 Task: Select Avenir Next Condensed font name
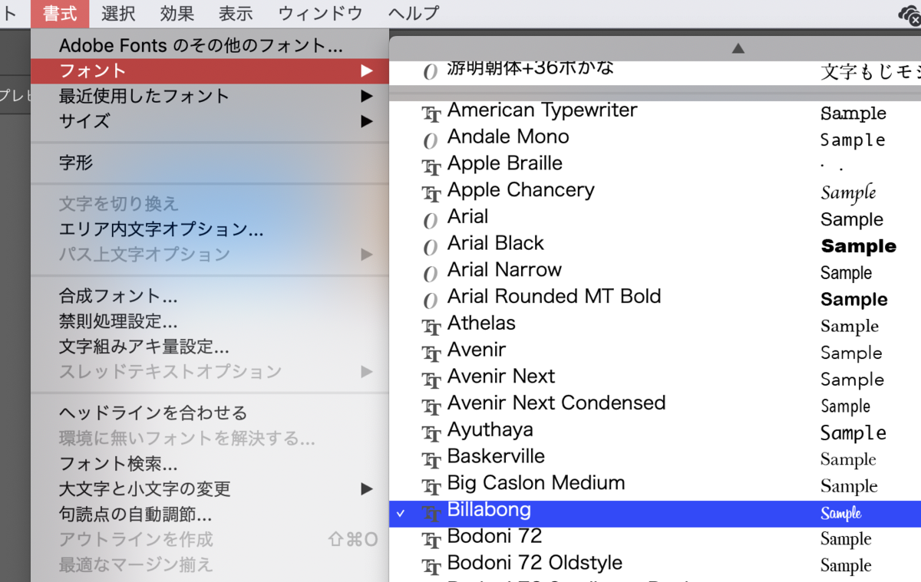coord(556,403)
